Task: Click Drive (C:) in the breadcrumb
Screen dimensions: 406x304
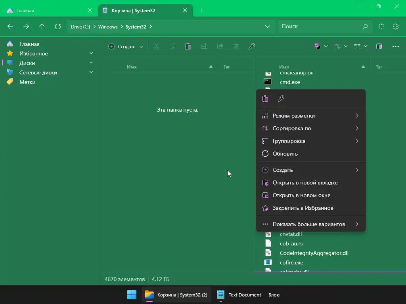Action: tap(80, 27)
